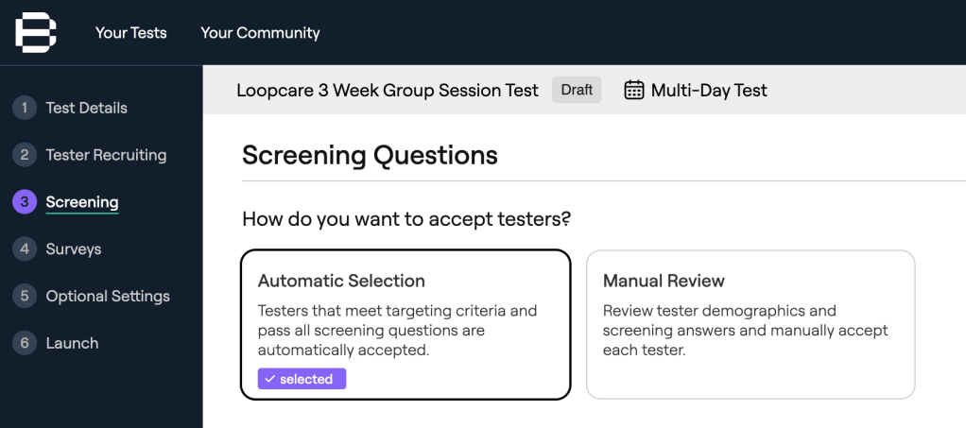
Task: Click the purple selected checkmark badge
Action: coord(302,379)
